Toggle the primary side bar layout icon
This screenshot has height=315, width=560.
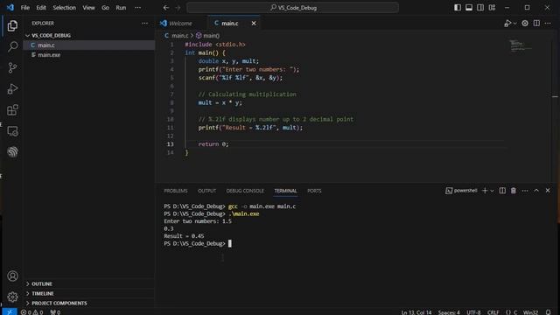458,8
